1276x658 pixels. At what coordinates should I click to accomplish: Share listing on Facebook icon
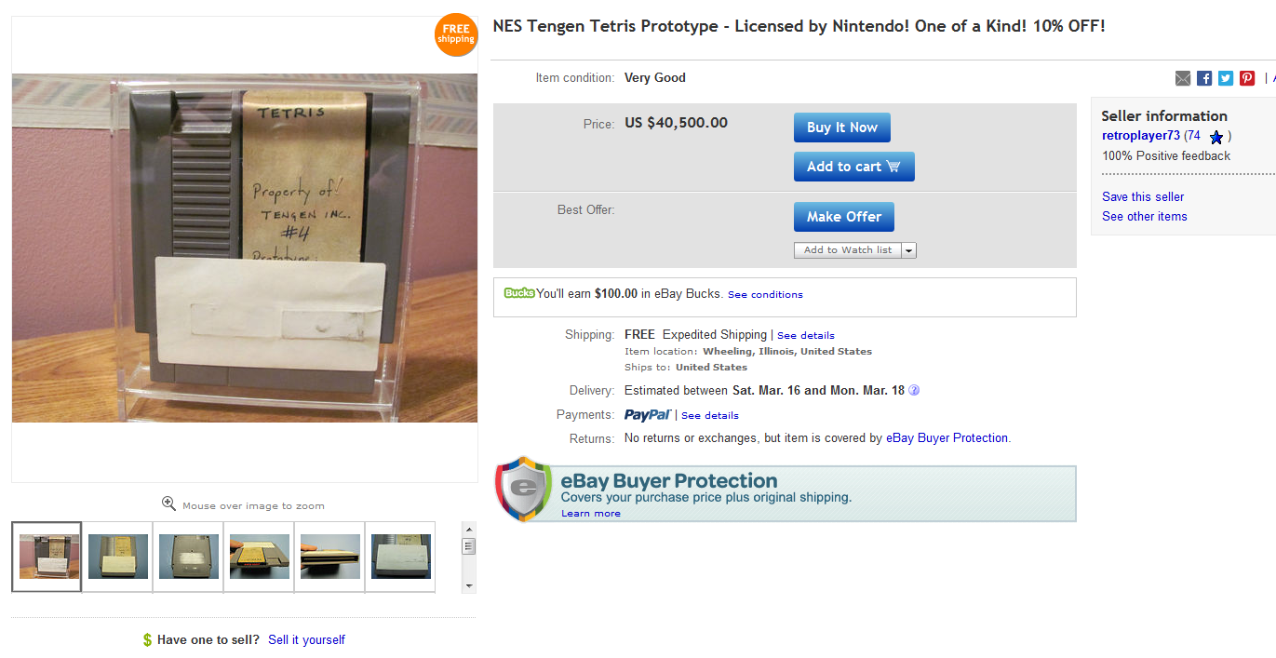point(1204,78)
